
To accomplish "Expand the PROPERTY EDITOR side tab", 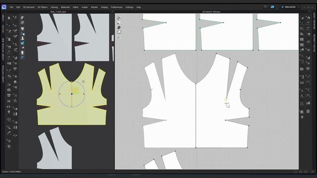I will point(314,43).
